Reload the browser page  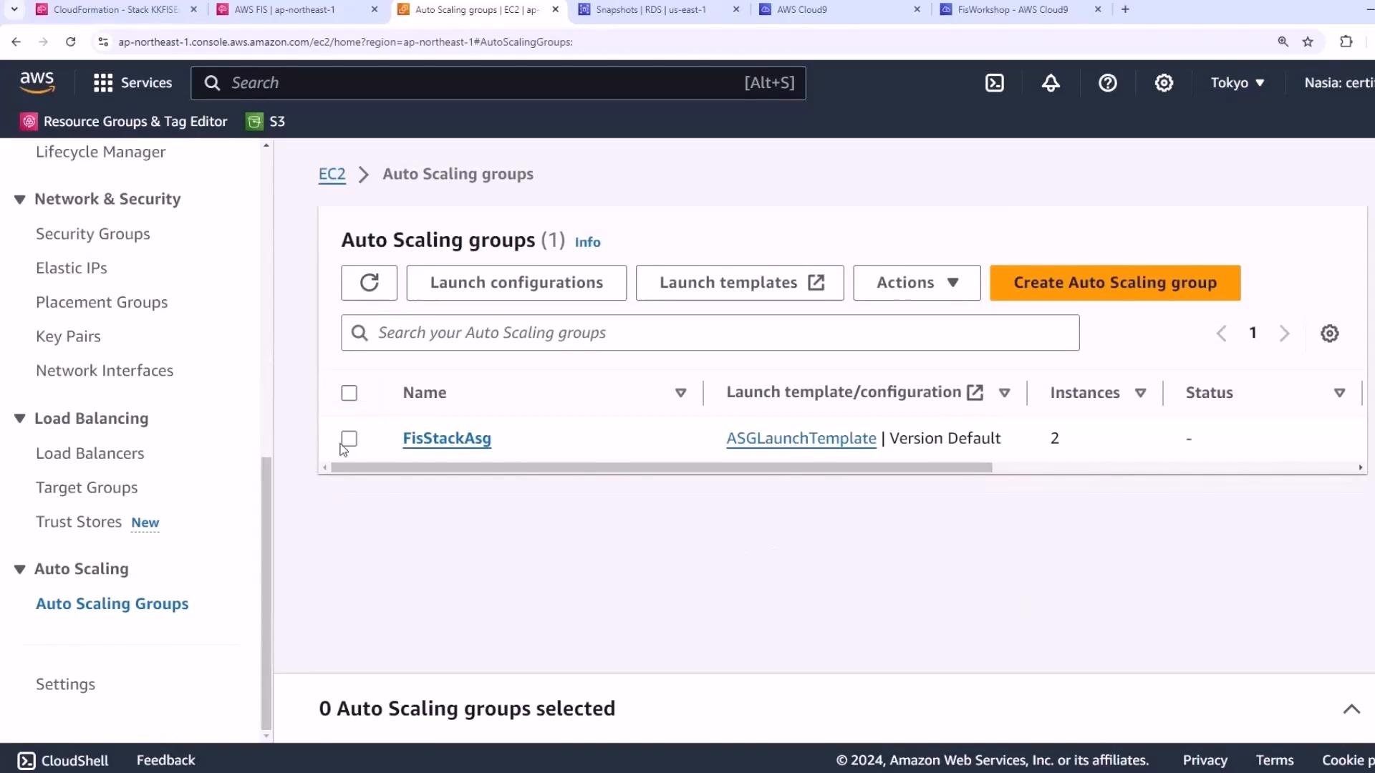70,42
